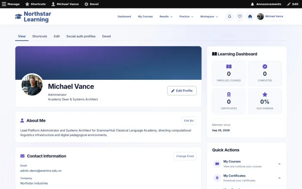This screenshot has width=302, height=189.
Task: Click the My Certificates quick action icon
Action: 217,178
